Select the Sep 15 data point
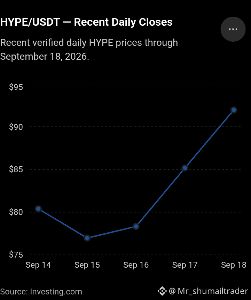The image size is (251, 300). [87, 238]
